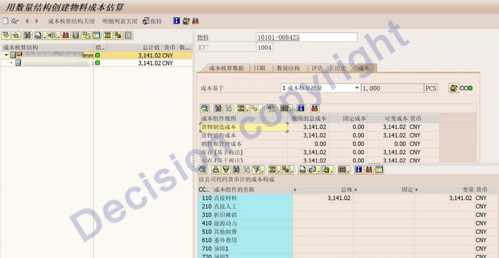Viewport: 499px width, 258px height.
Task: Click the magnifier details icon in cost components toolbar
Action: (205, 108)
